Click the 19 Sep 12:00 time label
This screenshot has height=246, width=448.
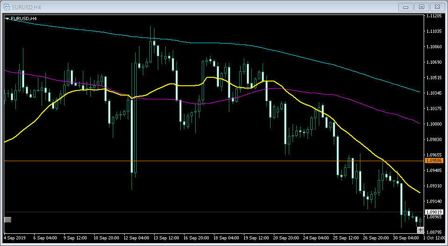[256, 238]
